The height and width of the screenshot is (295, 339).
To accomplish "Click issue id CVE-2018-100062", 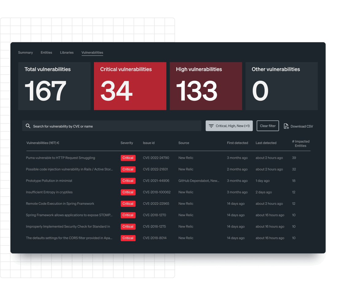I will (157, 192).
